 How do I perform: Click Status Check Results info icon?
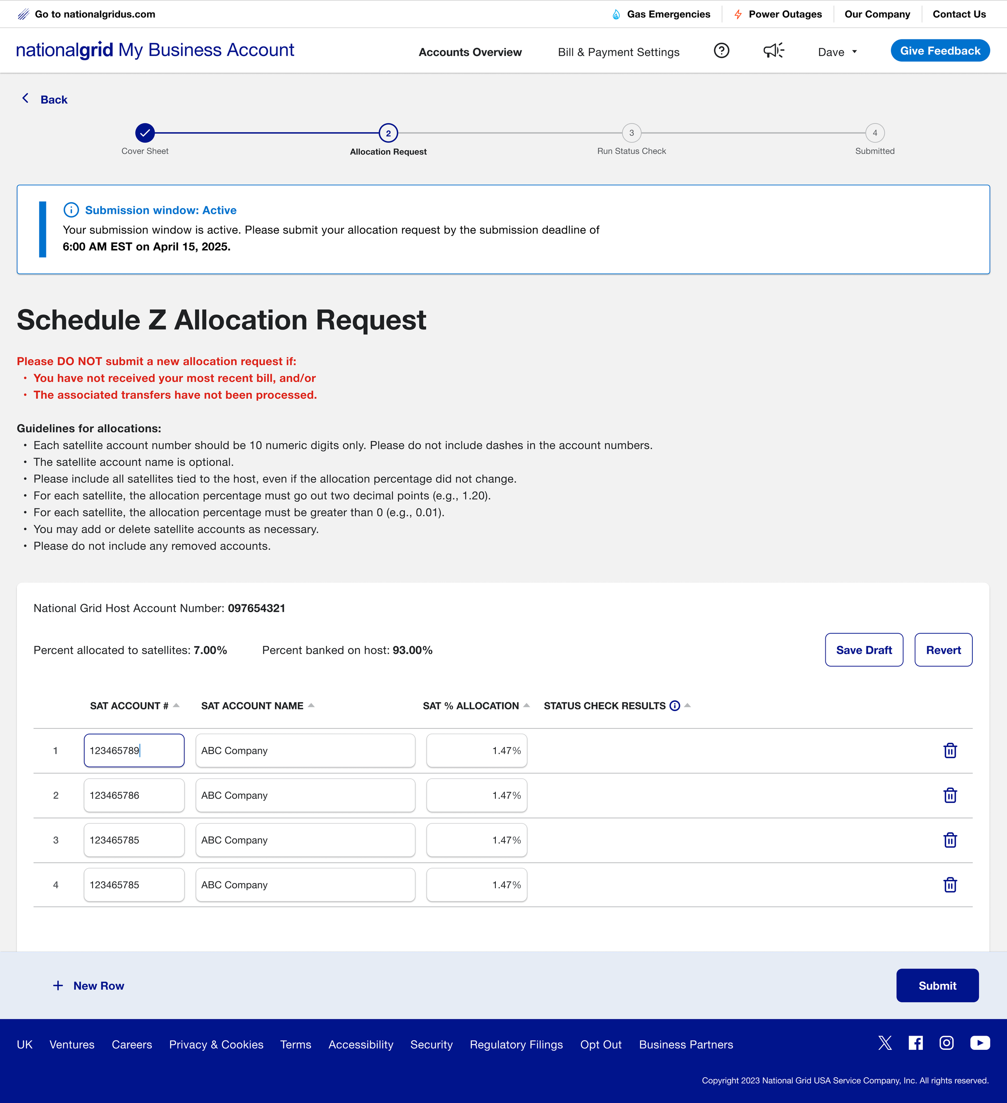tap(675, 706)
